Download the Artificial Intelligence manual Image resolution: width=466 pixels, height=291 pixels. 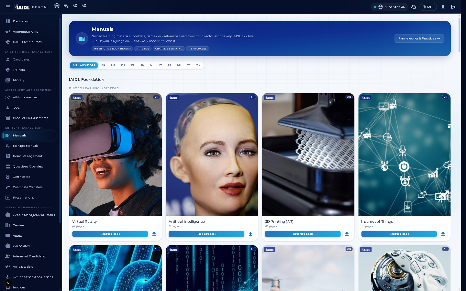250,234
